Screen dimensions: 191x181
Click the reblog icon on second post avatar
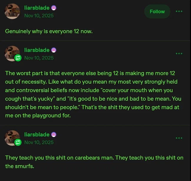(x=18, y=58)
